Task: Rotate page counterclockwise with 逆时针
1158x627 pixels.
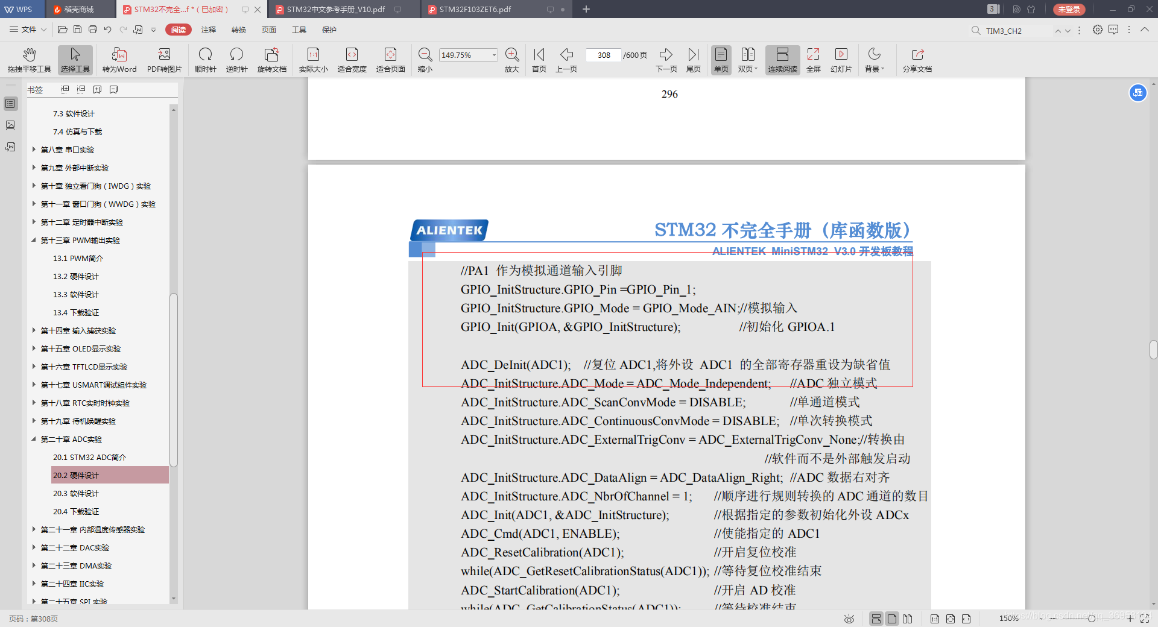Action: point(236,60)
